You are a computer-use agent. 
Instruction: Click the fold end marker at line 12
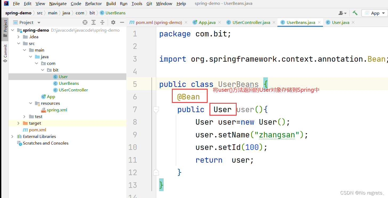coord(156,172)
